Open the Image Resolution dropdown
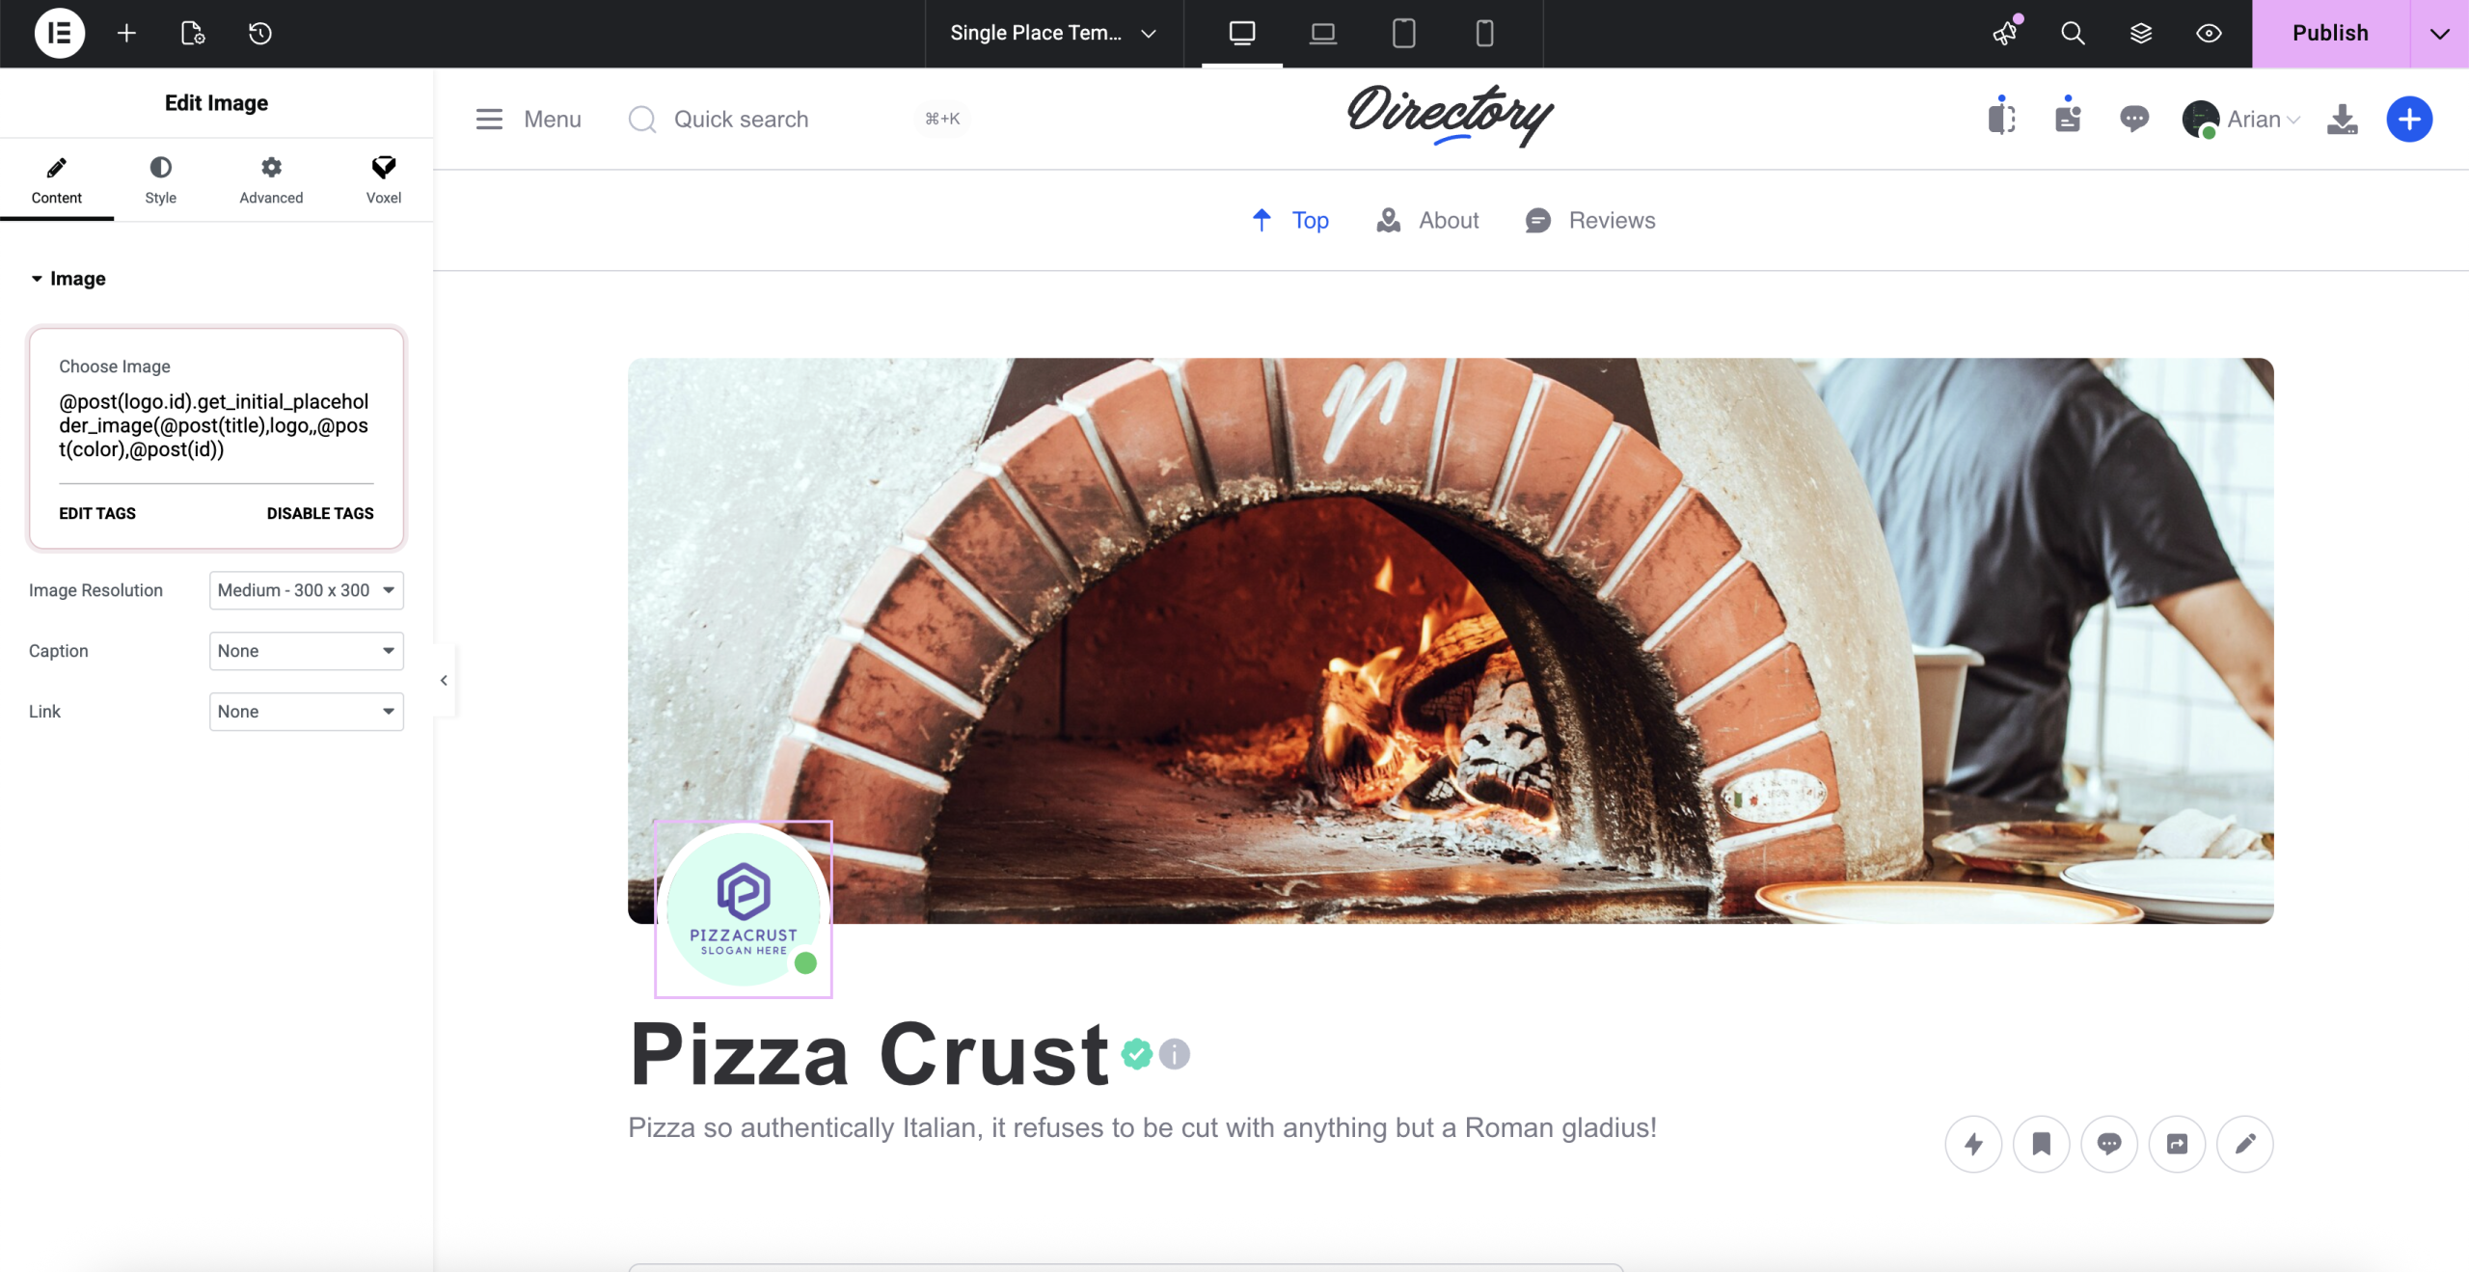The width and height of the screenshot is (2469, 1272). (306, 590)
